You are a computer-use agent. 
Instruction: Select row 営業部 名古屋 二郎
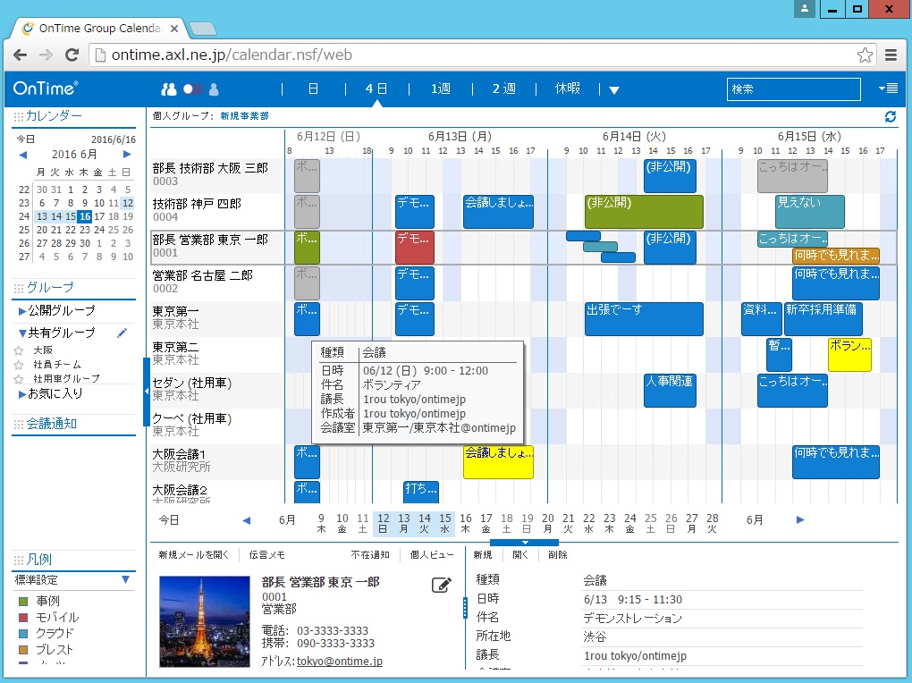tap(217, 282)
